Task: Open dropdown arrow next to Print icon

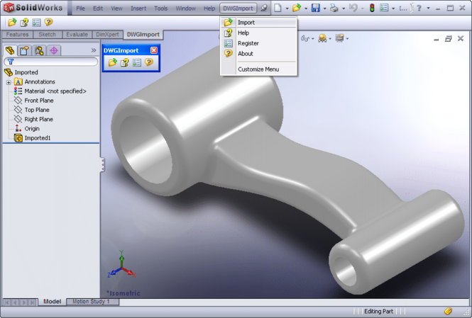Action: click(x=344, y=8)
